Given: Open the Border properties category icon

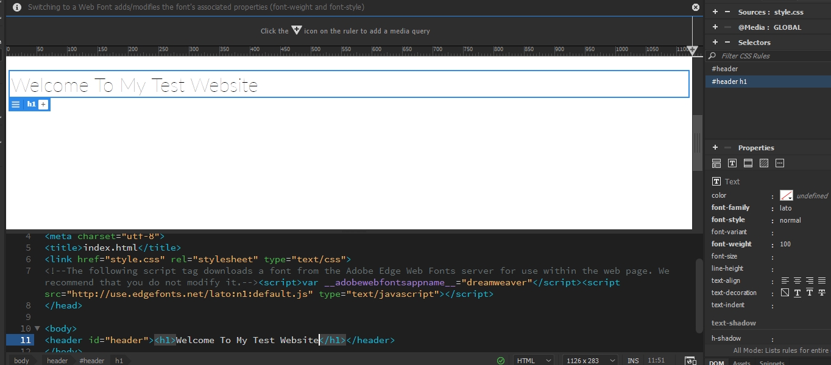Looking at the screenshot, I should (748, 163).
